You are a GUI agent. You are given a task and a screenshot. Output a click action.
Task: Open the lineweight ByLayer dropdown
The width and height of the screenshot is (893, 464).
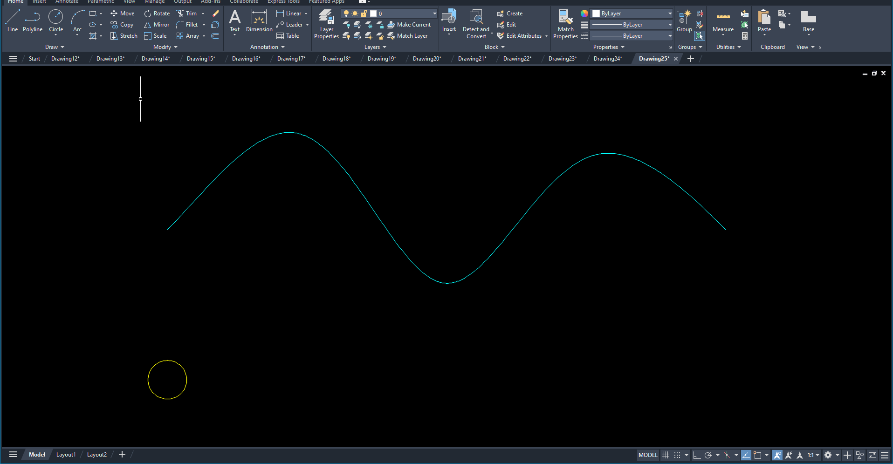click(x=632, y=25)
